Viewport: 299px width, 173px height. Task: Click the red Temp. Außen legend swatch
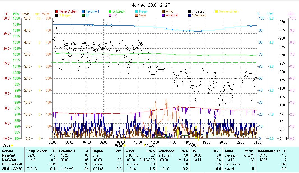(x=57, y=11)
